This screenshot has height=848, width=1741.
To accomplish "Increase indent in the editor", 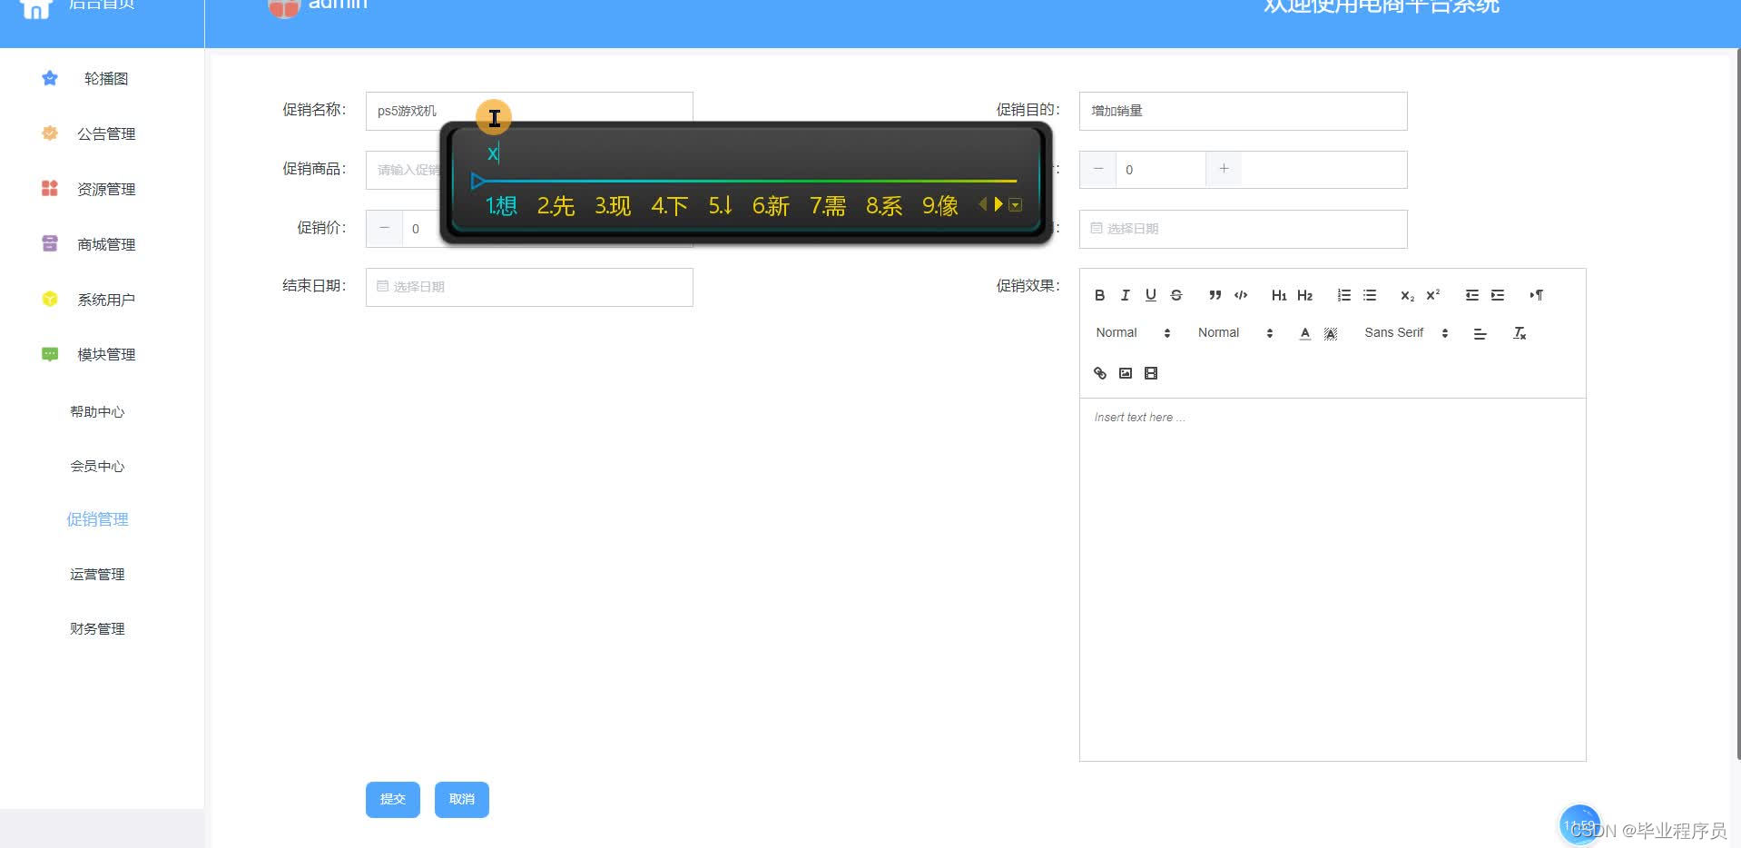I will (1498, 295).
